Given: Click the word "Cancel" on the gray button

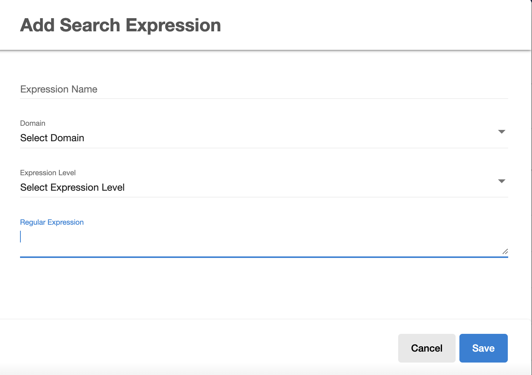Looking at the screenshot, I should pyautogui.click(x=427, y=348).
